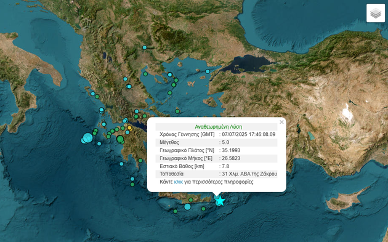Click the 'Εστιακό Βάθος [km]' label

click(182, 166)
